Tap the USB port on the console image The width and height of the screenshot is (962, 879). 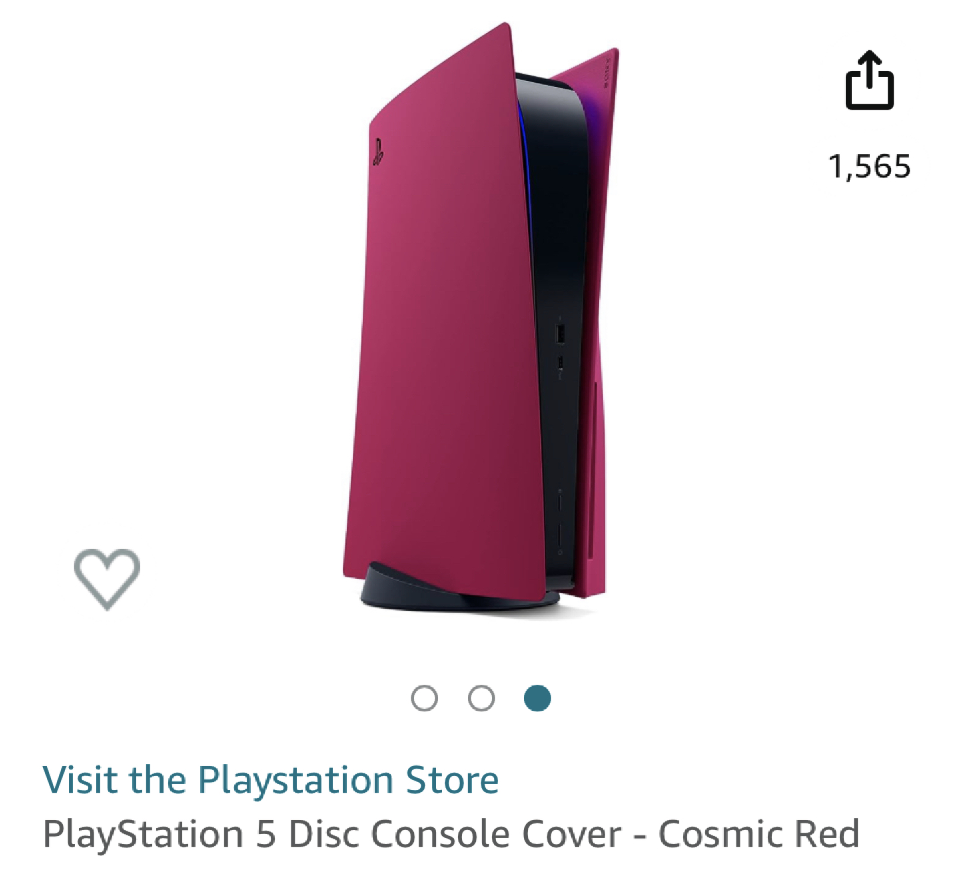[560, 334]
